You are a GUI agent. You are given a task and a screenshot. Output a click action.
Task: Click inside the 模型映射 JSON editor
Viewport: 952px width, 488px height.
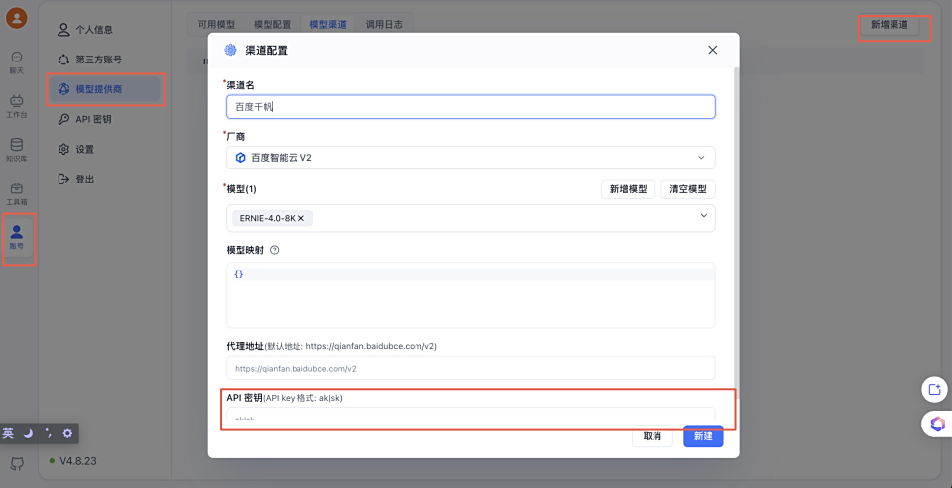pyautogui.click(x=470, y=295)
